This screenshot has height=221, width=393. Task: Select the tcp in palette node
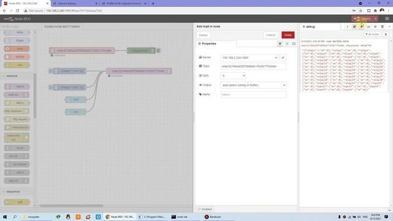[x=17, y=148]
